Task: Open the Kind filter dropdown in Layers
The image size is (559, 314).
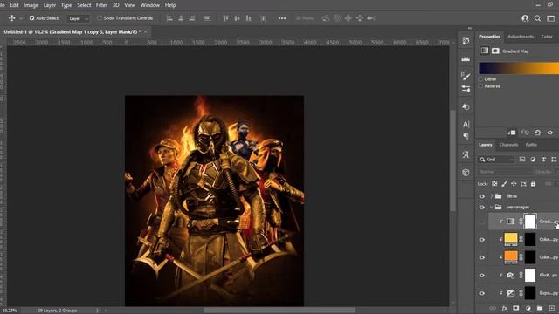Action: [x=496, y=160]
